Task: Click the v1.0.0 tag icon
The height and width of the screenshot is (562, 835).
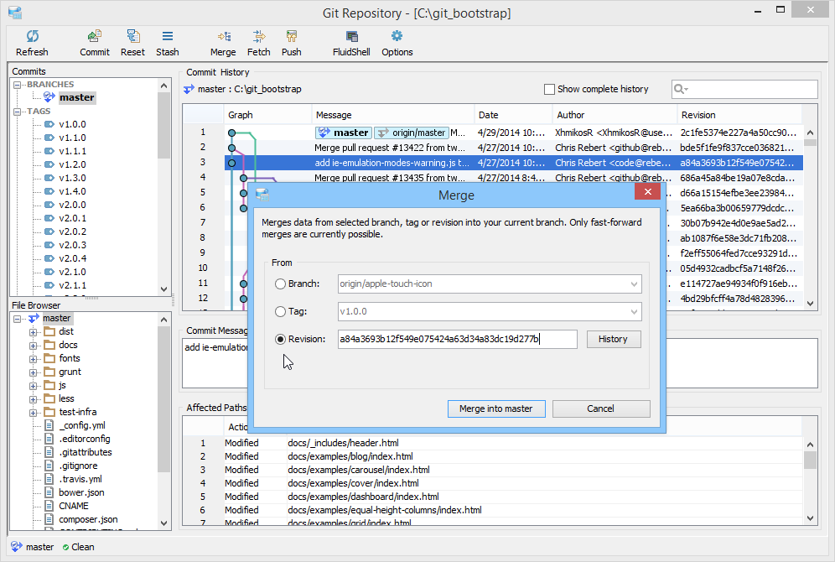Action: click(49, 124)
